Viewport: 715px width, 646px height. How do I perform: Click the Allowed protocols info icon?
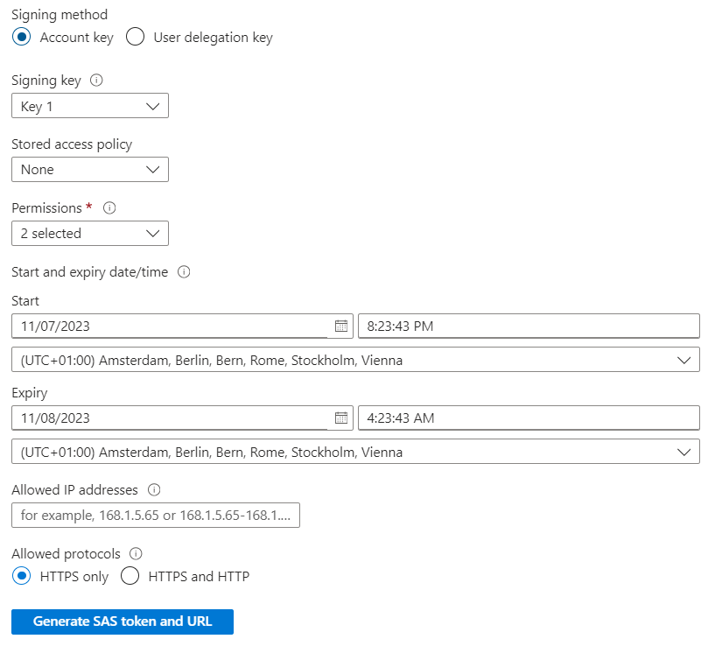[x=136, y=554]
